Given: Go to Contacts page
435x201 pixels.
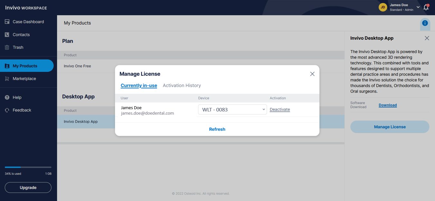Looking at the screenshot, I should click(21, 35).
